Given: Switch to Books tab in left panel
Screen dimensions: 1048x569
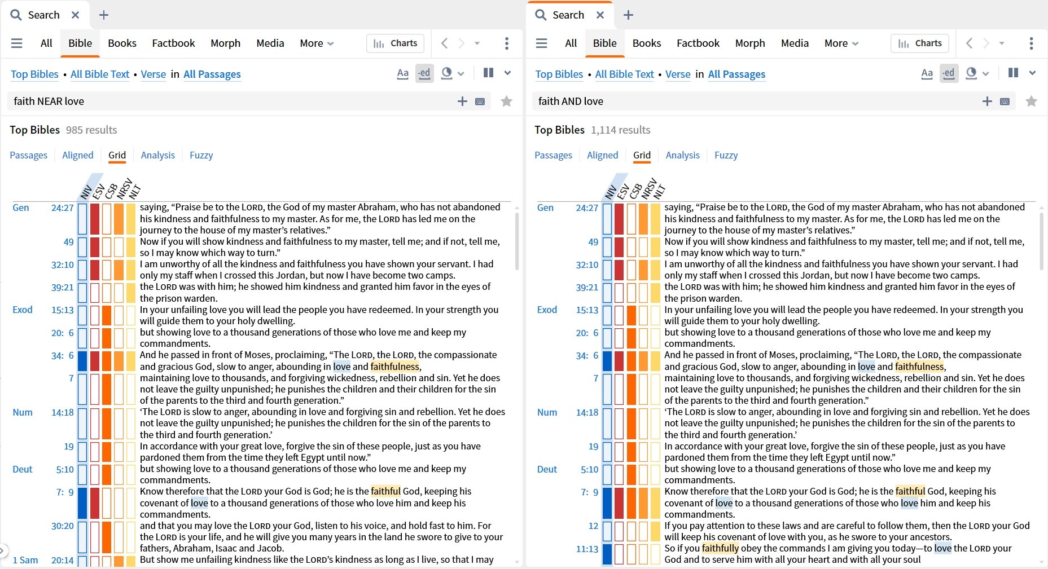Looking at the screenshot, I should 122,43.
